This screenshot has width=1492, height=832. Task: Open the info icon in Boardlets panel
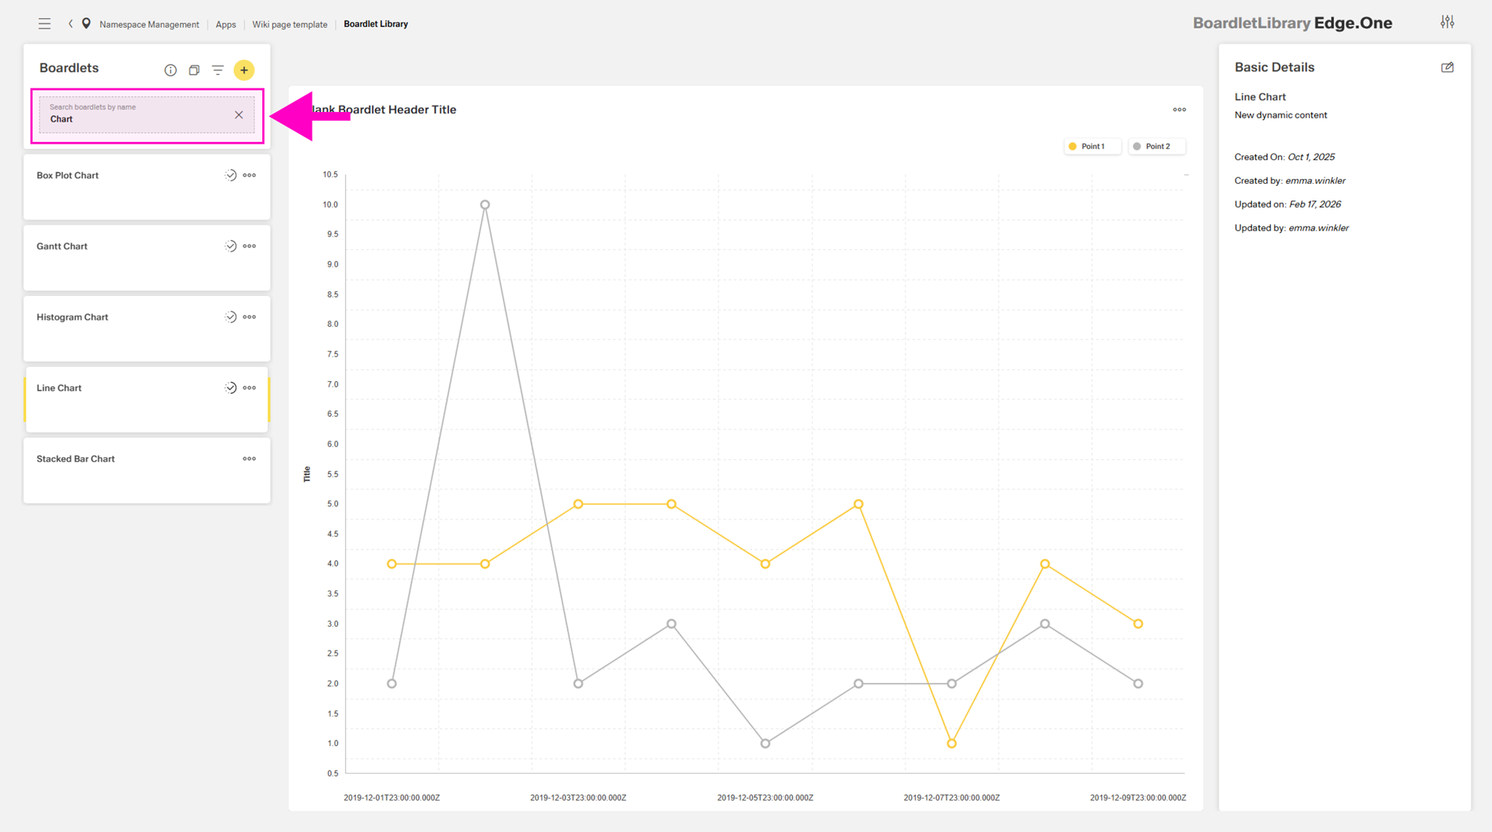coord(171,70)
